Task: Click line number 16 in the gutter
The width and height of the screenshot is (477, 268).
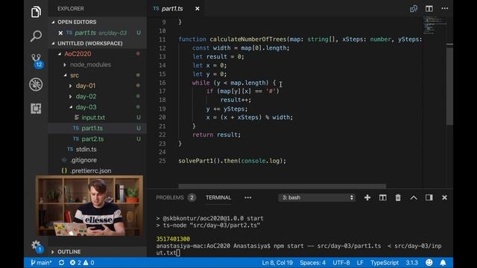Action: tap(162, 83)
